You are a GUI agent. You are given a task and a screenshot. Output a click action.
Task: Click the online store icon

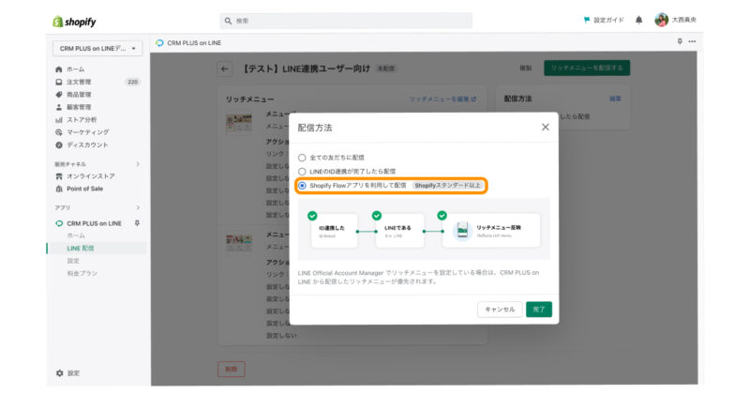tap(59, 176)
